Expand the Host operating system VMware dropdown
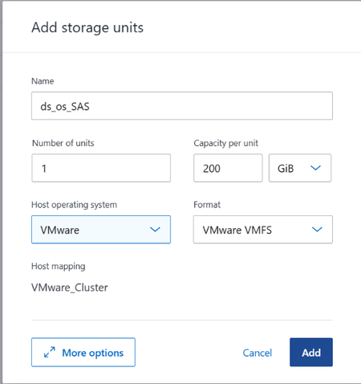This screenshot has height=384, width=361. tap(101, 230)
